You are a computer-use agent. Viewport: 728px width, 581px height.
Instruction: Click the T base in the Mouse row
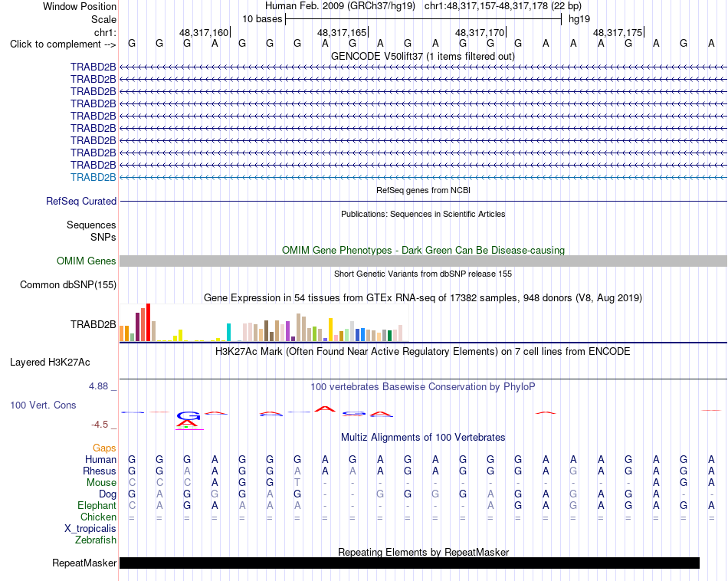point(297,483)
